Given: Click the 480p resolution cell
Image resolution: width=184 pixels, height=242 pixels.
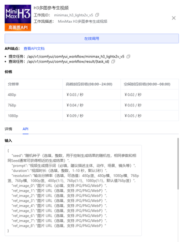Looking at the screenshot, I should pos(33,95).
